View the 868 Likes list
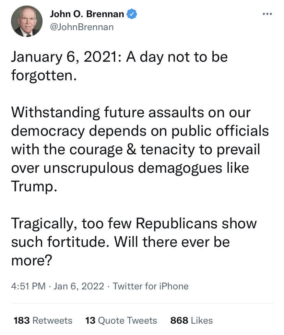This screenshot has height=335, width=284. 191,321
